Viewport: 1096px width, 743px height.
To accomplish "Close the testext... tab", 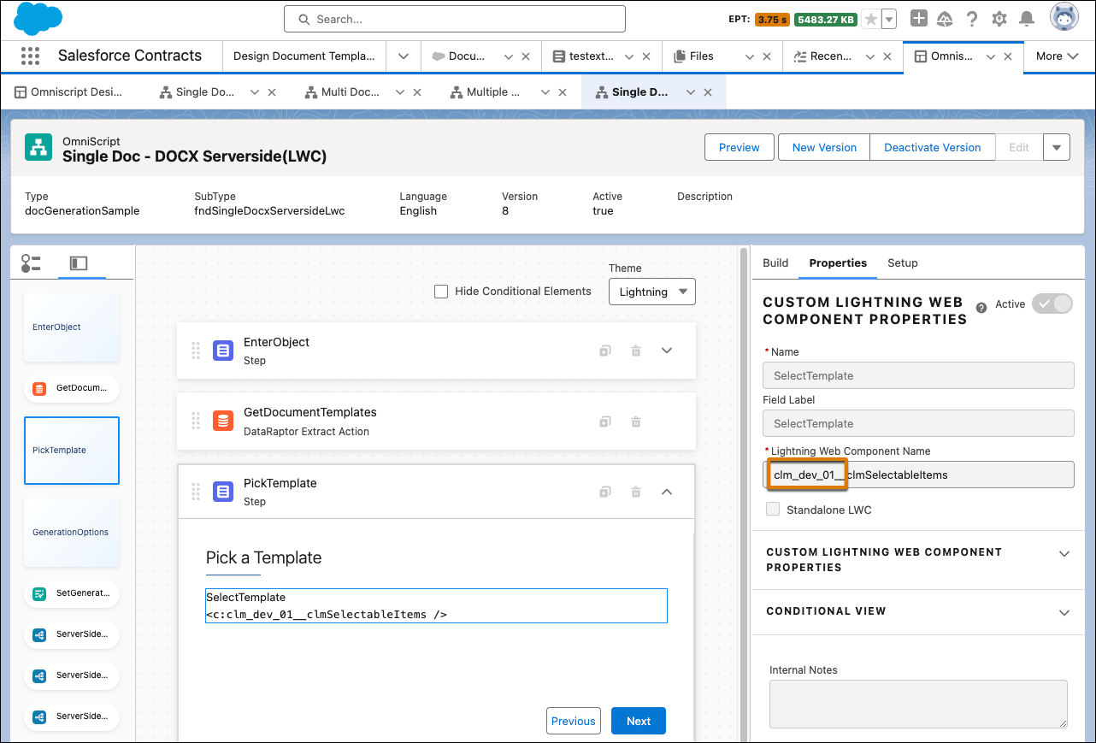I will click(x=646, y=56).
